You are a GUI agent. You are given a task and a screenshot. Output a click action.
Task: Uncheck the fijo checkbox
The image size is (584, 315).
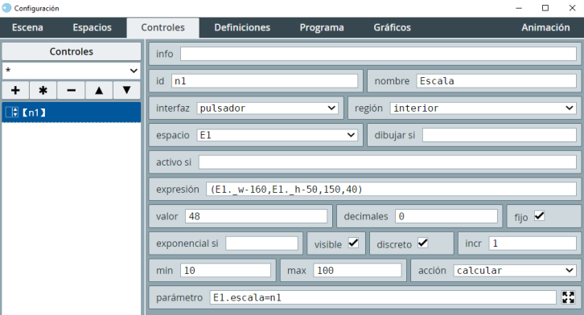pyautogui.click(x=539, y=216)
